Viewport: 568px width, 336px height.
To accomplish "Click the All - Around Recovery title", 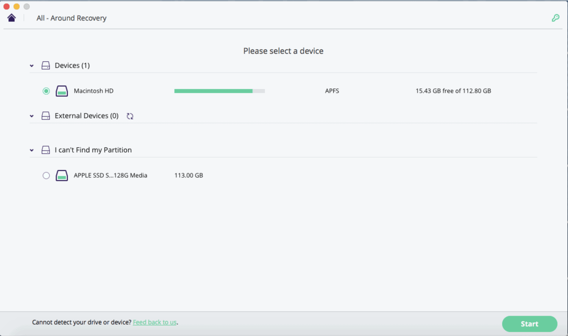I will [72, 18].
